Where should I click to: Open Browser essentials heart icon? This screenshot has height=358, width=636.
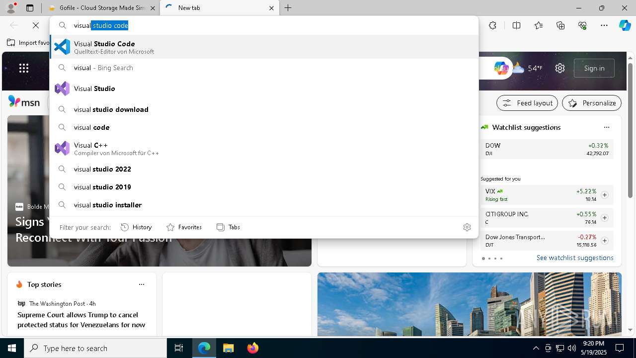coord(582,25)
